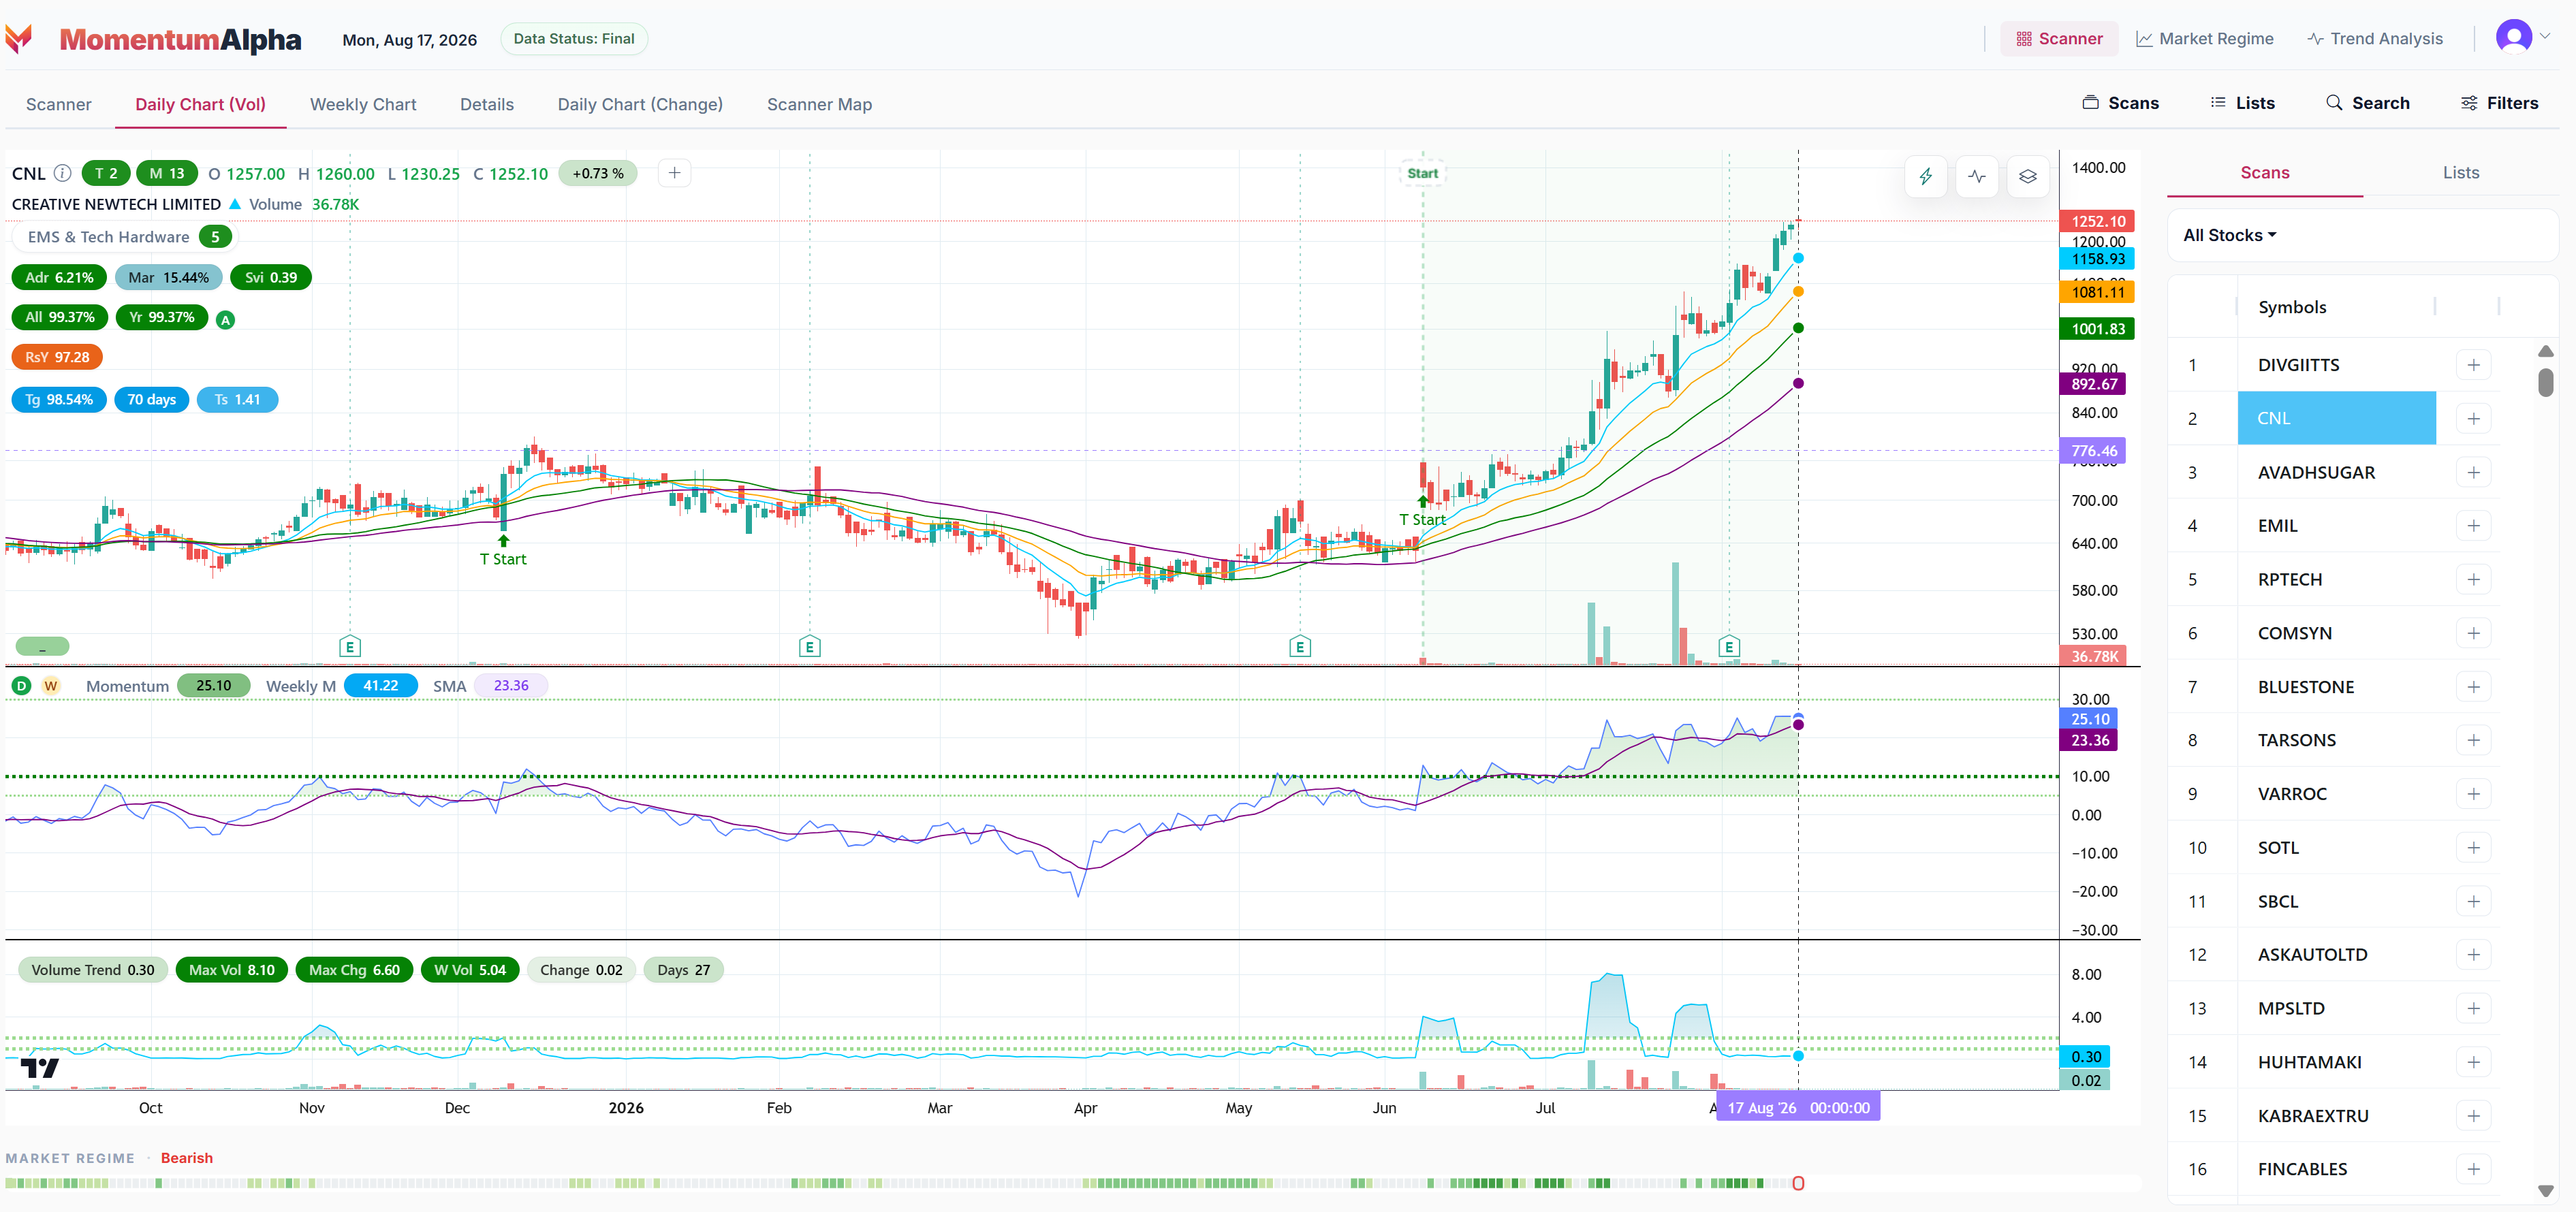
Task: Add DIVGIITTS with its plus icon
Action: click(2473, 365)
